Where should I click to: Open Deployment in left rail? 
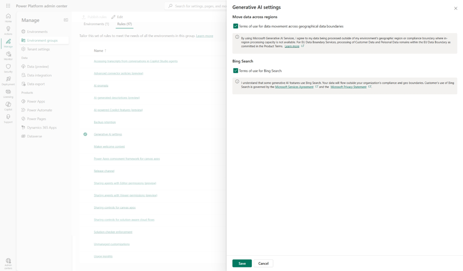point(8,81)
